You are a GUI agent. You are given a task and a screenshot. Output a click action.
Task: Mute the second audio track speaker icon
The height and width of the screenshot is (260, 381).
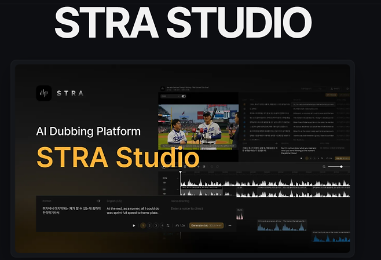[164, 193]
